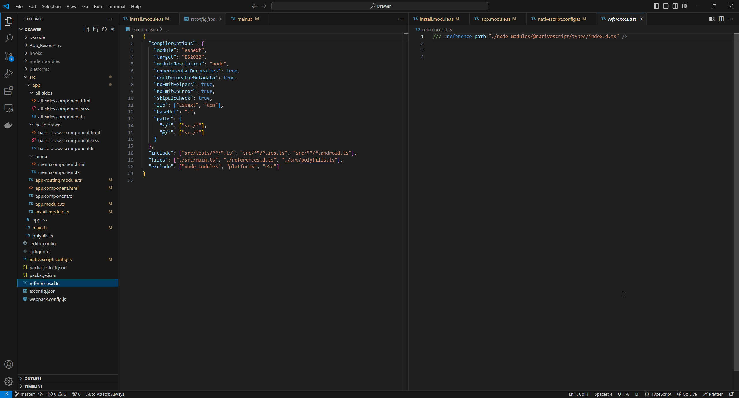The width and height of the screenshot is (739, 398).
Task: Collapse the basic-drawer folder
Action: [48, 125]
